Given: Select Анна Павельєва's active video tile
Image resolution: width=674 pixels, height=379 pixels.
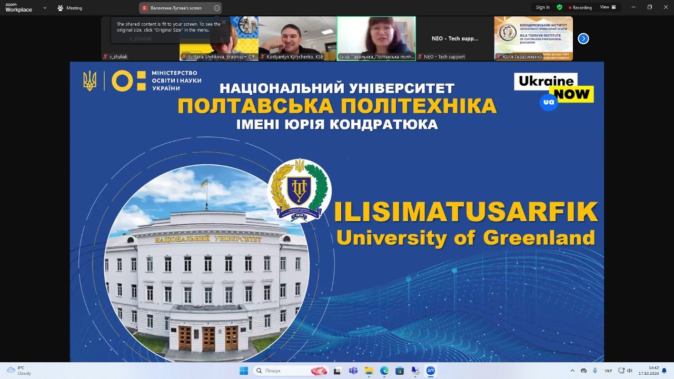Looking at the screenshot, I should click(x=376, y=38).
